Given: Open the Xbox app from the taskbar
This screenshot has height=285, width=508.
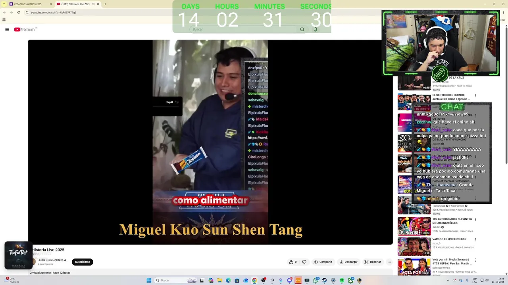Looking at the screenshot, I should pos(350,280).
